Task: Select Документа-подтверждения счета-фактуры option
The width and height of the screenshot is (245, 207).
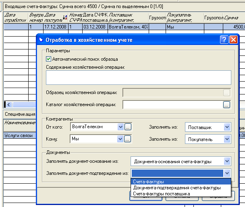Action: tap(181, 188)
